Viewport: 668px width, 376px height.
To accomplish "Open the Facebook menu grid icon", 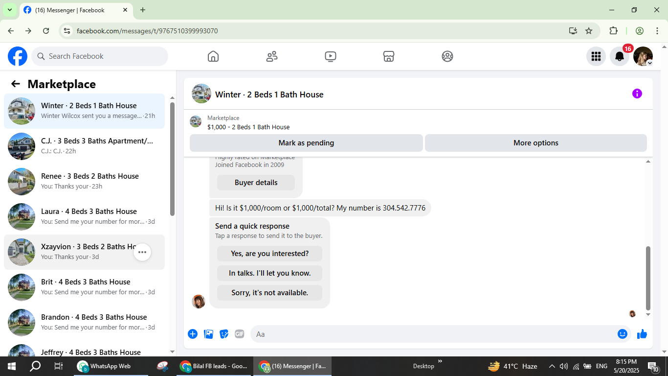I will point(596,56).
